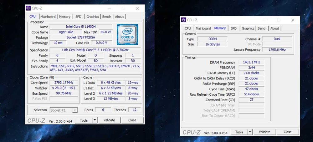Open the SPD tab in the left window
The width and height of the screenshot is (313, 142).
pos(78,17)
